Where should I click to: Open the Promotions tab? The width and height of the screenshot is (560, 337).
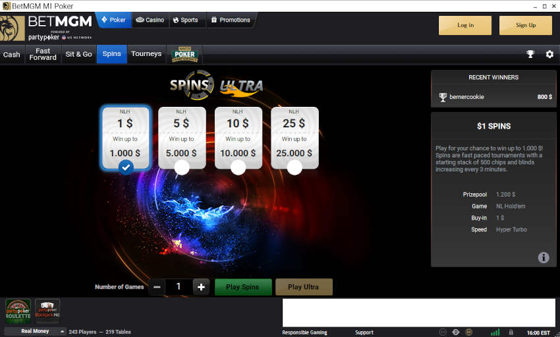[231, 20]
